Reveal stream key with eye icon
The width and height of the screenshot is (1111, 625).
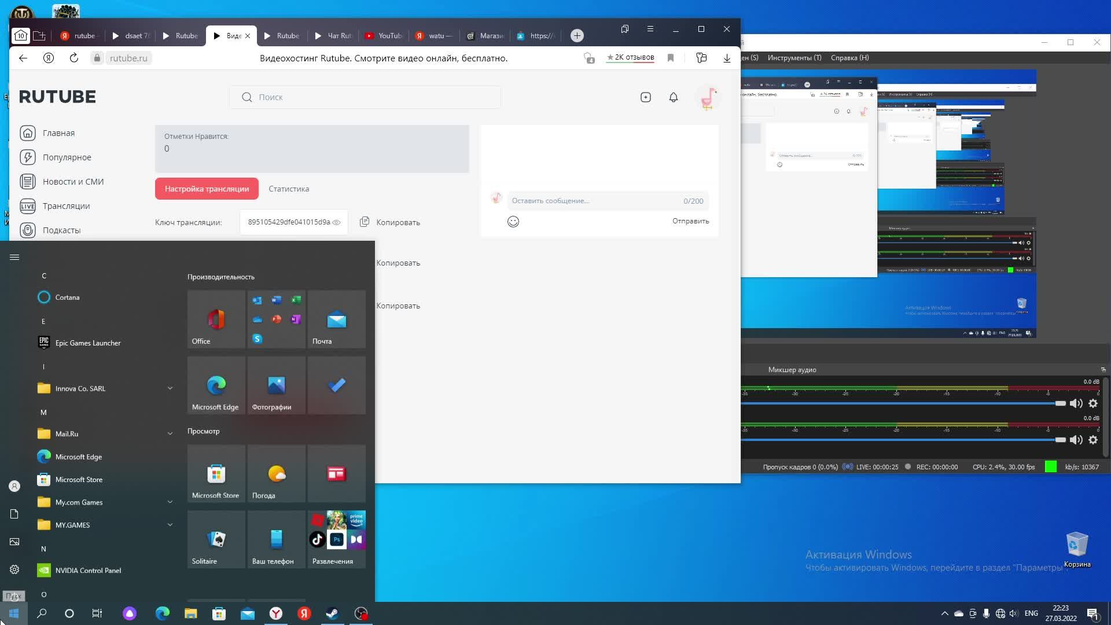point(336,222)
